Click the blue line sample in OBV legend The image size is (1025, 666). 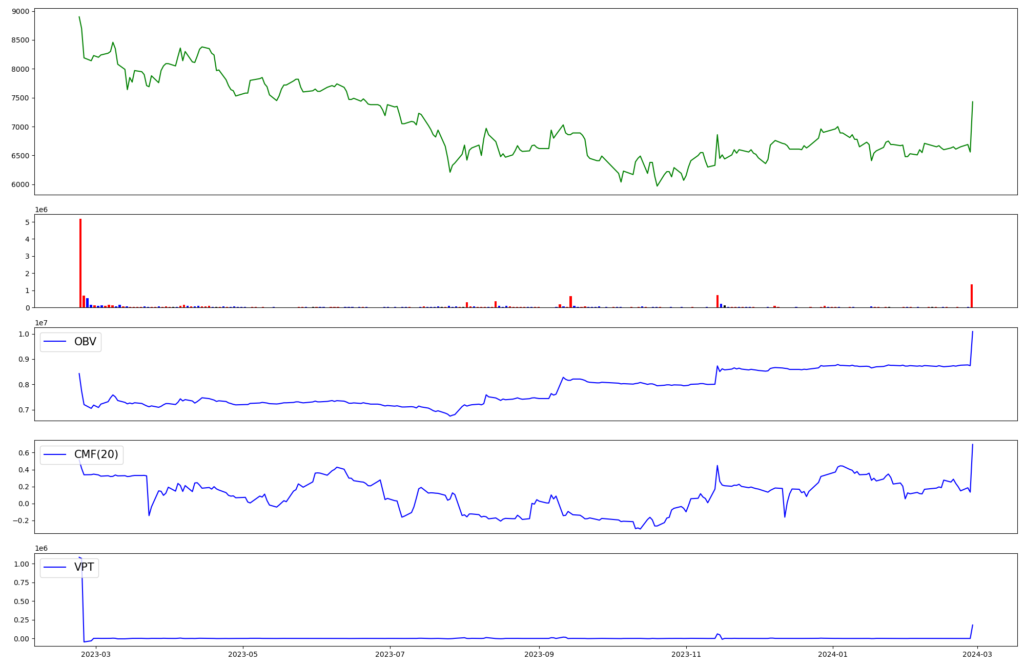55,342
